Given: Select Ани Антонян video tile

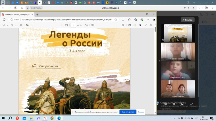Looking at the screenshot, I should [x=178, y=89].
